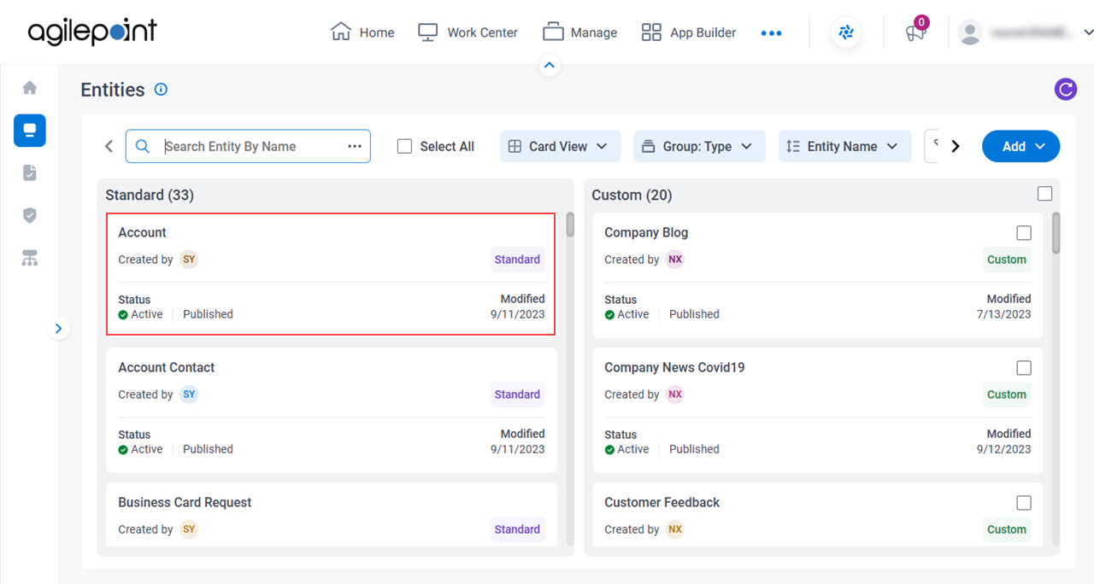Check the Company Blog entity checkbox
The width and height of the screenshot is (1094, 584).
pos(1024,232)
